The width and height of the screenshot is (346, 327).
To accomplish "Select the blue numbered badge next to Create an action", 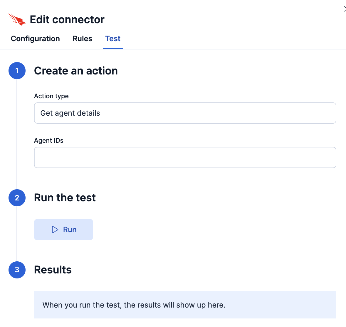I will point(17,71).
